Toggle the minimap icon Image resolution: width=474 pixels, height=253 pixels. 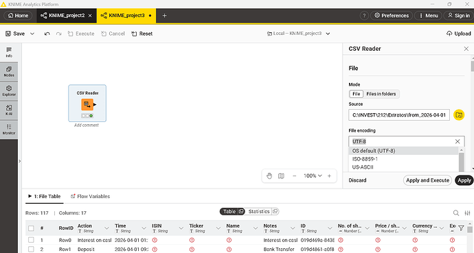281,176
